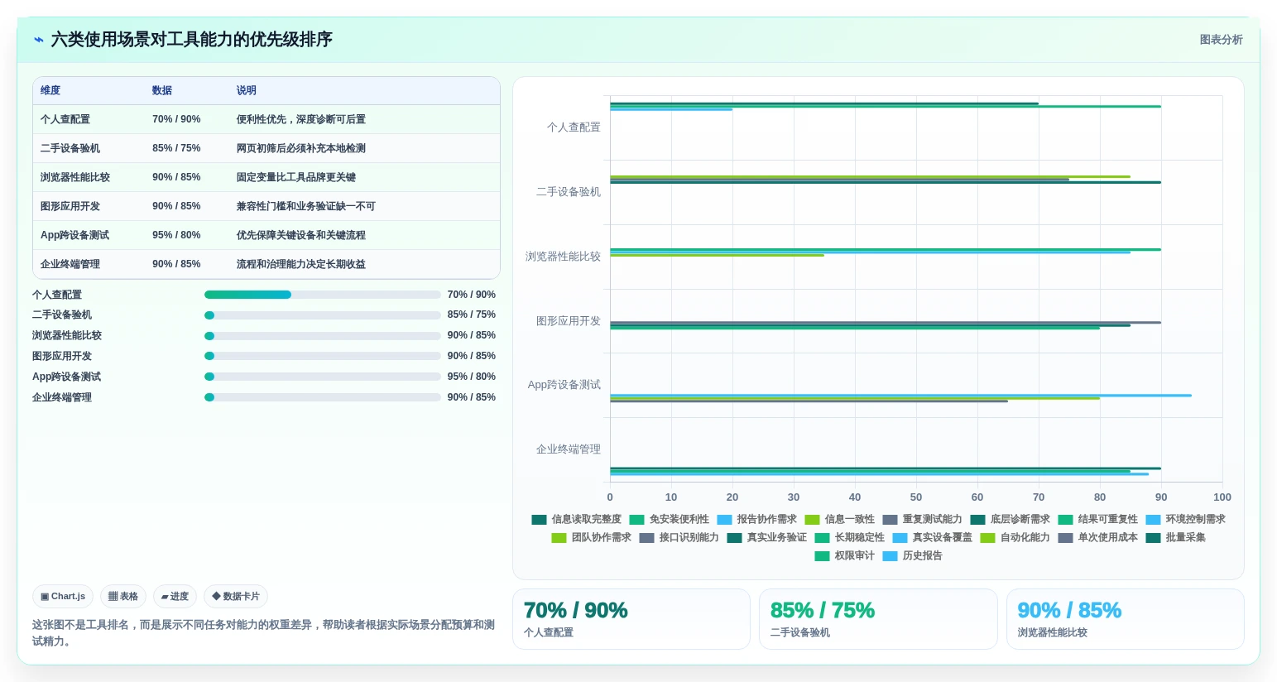Click table cell '流程和治理能力决定长期收益'
The height and width of the screenshot is (682, 1277).
(301, 264)
